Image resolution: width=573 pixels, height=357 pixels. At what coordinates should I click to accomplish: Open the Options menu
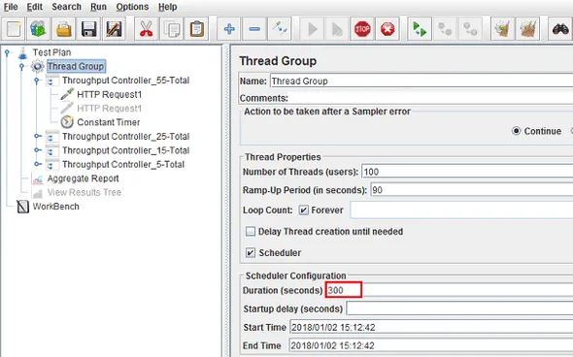point(132,7)
